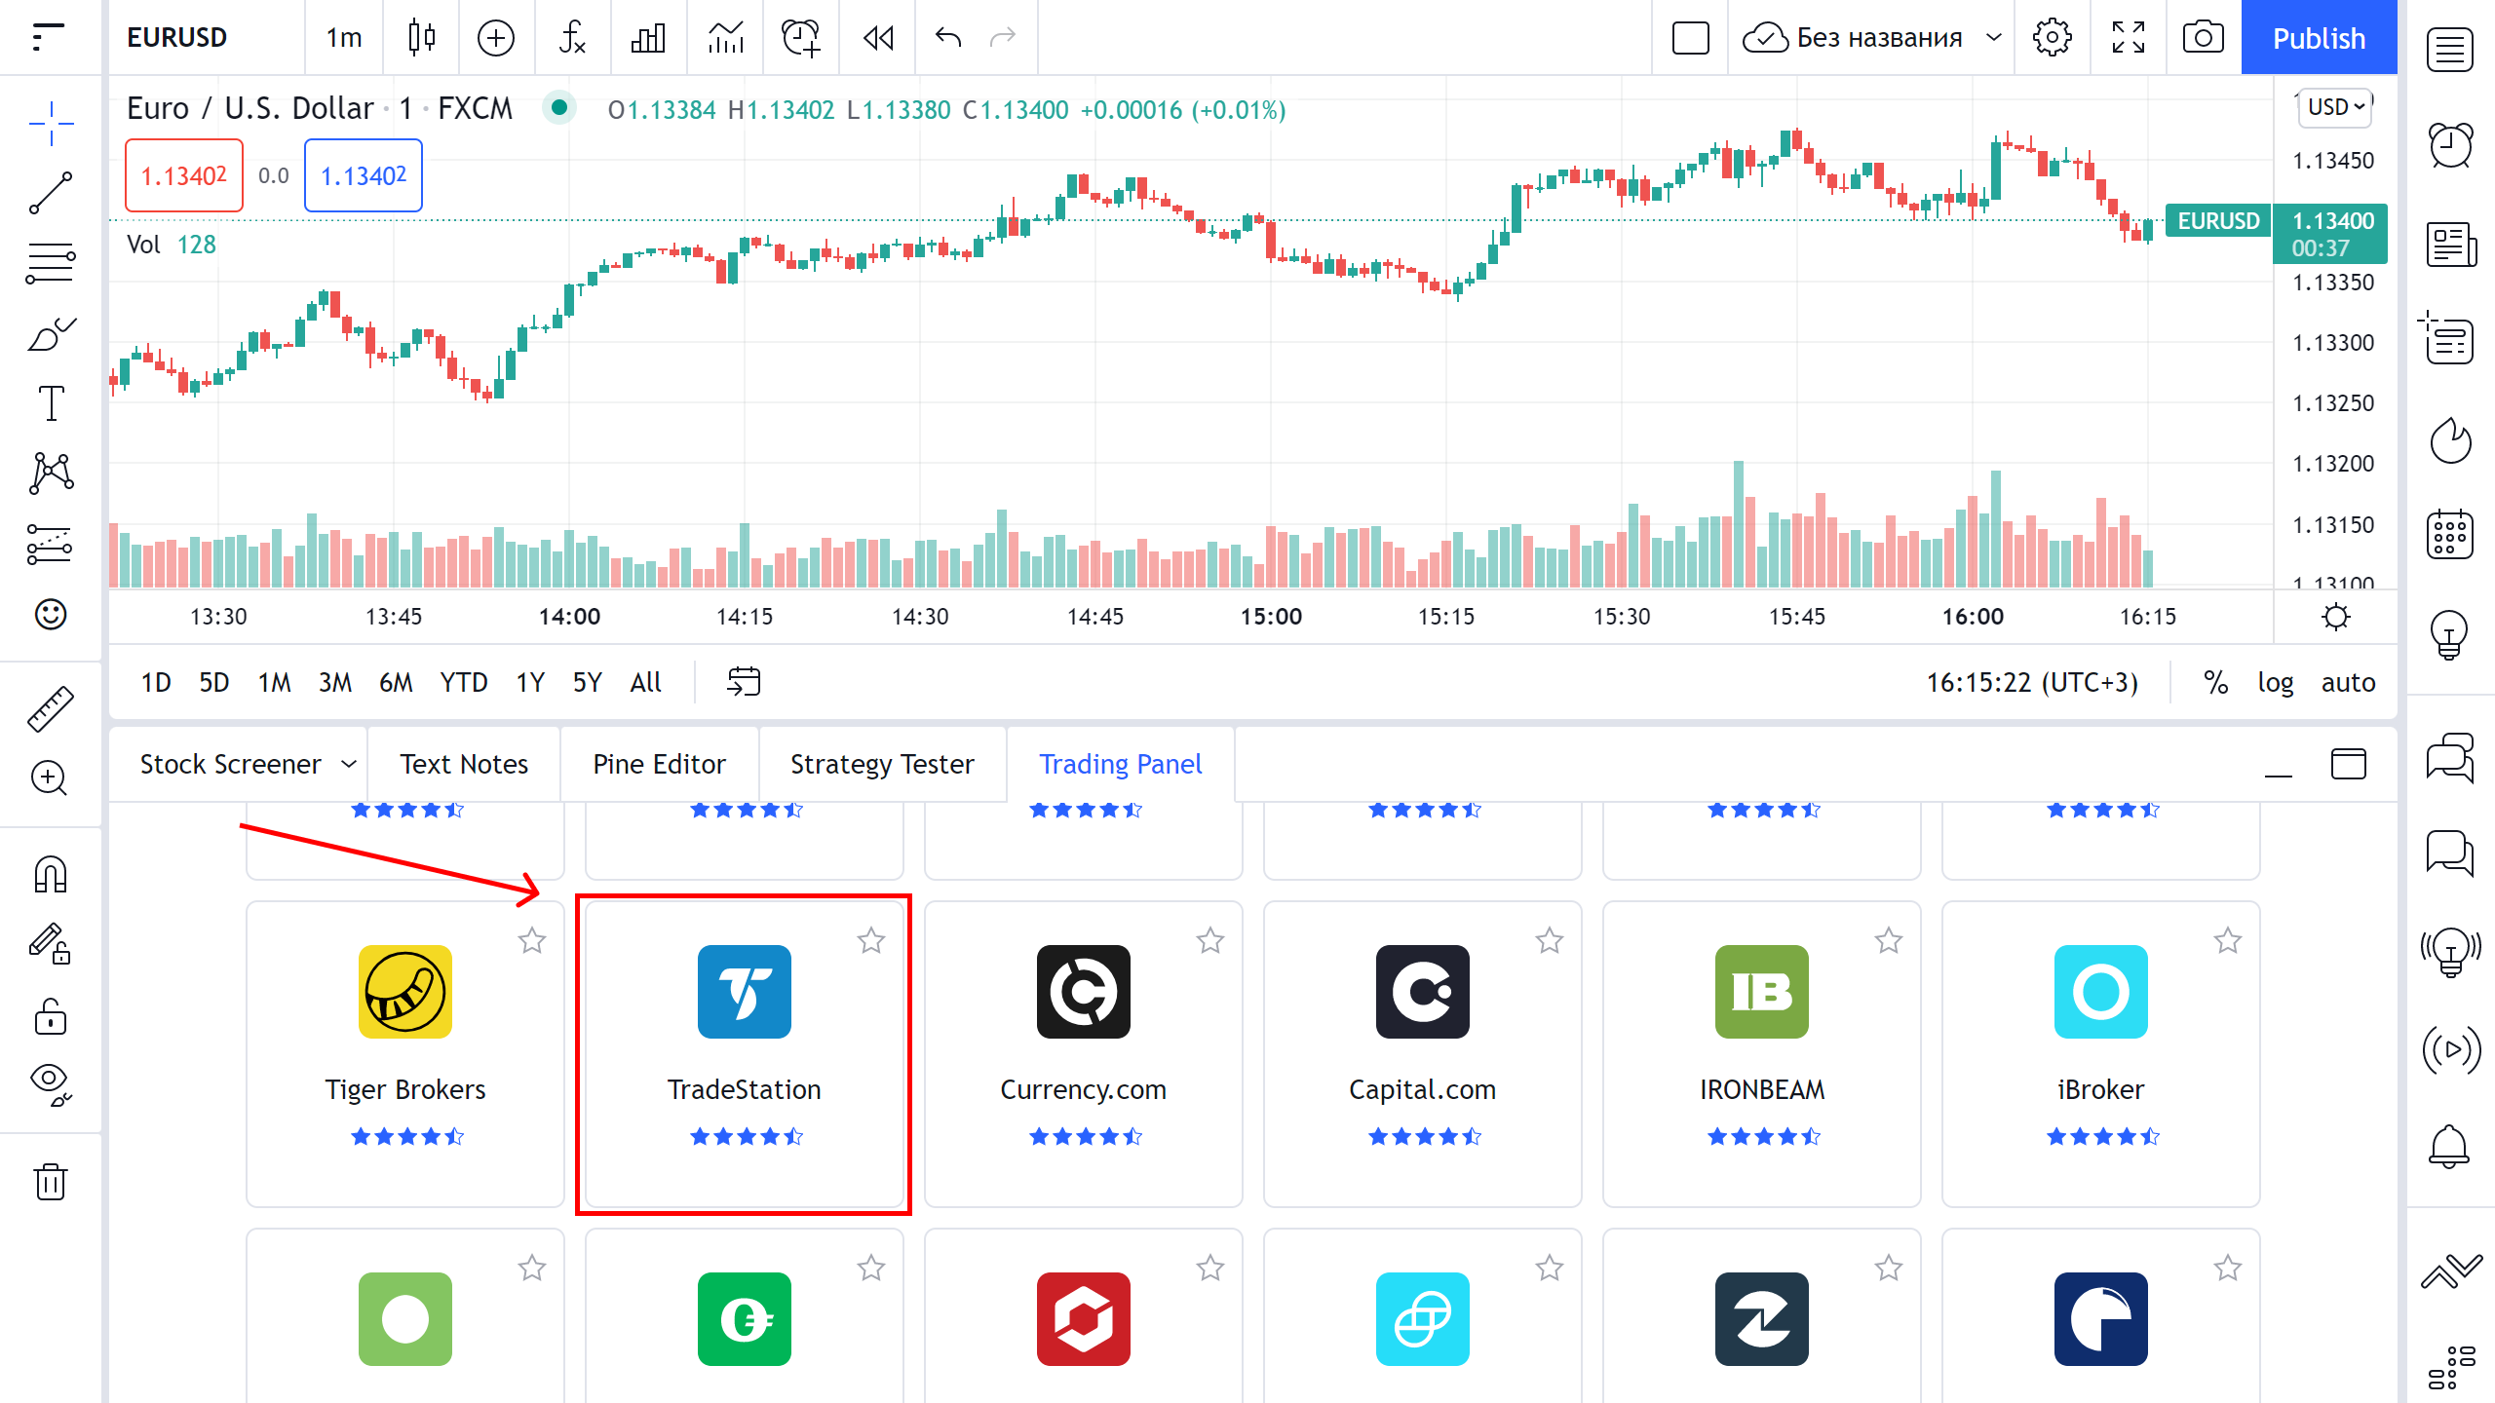Toggle hide all drawing tools
The image size is (2495, 1403).
tap(51, 1085)
